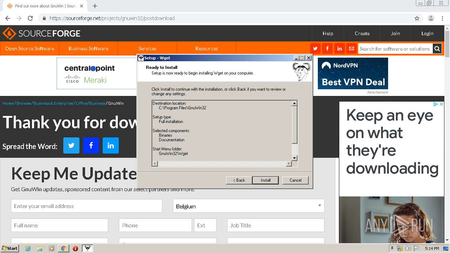Image resolution: width=450 pixels, height=253 pixels.
Task: Open Resources menu
Action: pos(206,48)
